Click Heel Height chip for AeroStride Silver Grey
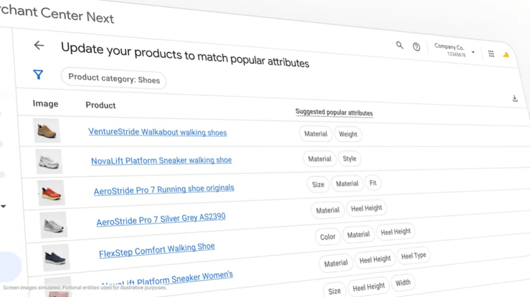Screen dimensions: 530x297 tap(366, 208)
